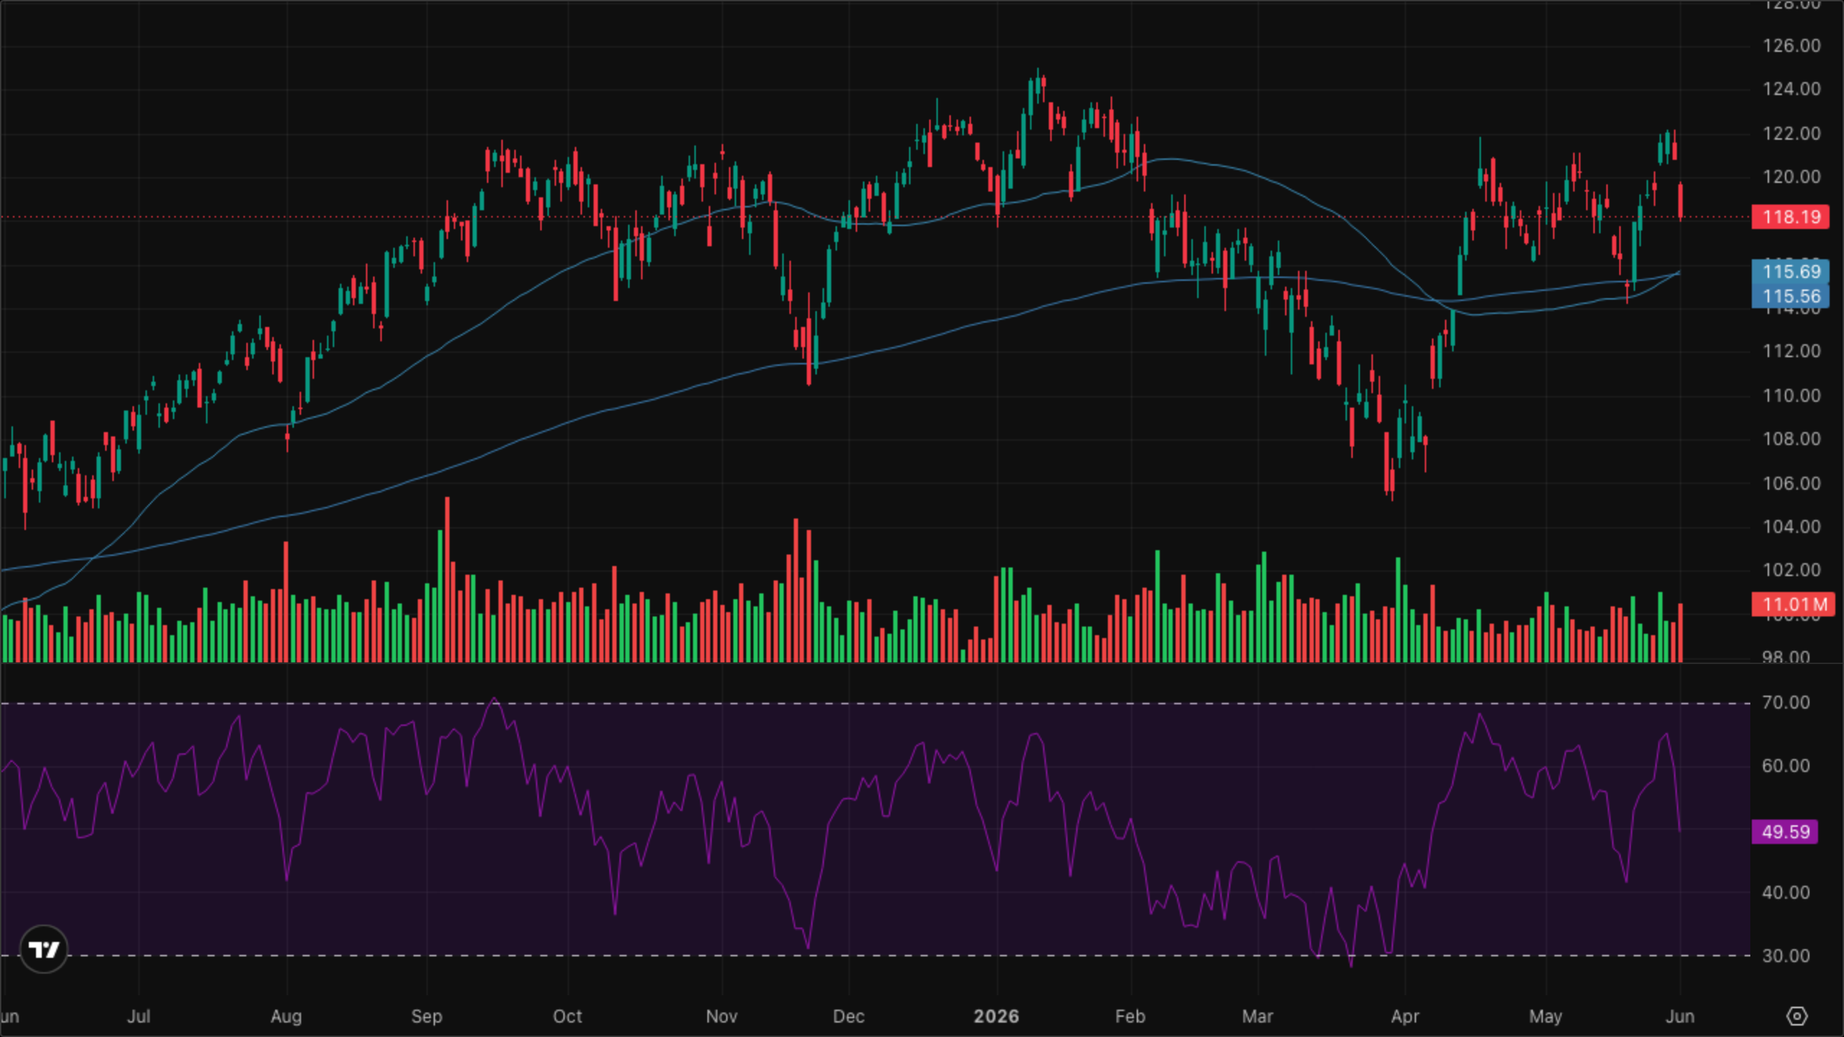Image resolution: width=1844 pixels, height=1037 pixels.
Task: Click the 30.00 RSI oversold axis label
Action: (x=1786, y=956)
